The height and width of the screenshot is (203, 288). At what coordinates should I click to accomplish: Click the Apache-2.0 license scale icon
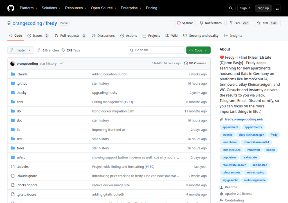tap(221, 194)
